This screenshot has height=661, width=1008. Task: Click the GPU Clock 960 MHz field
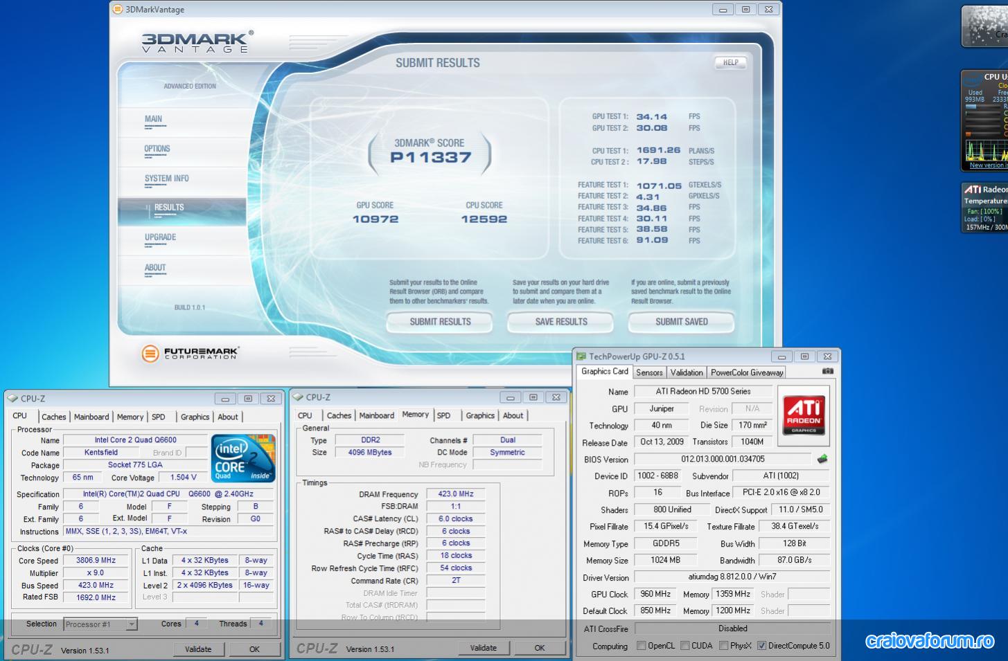655,594
